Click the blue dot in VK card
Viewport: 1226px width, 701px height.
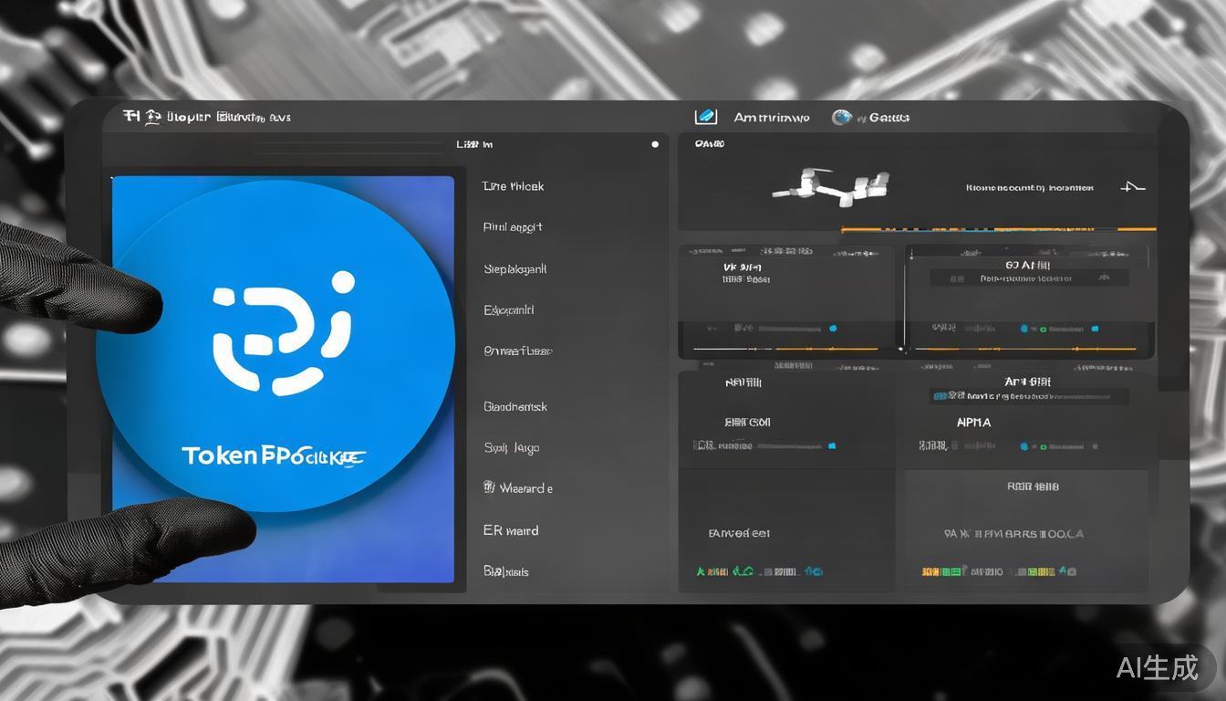(x=833, y=328)
